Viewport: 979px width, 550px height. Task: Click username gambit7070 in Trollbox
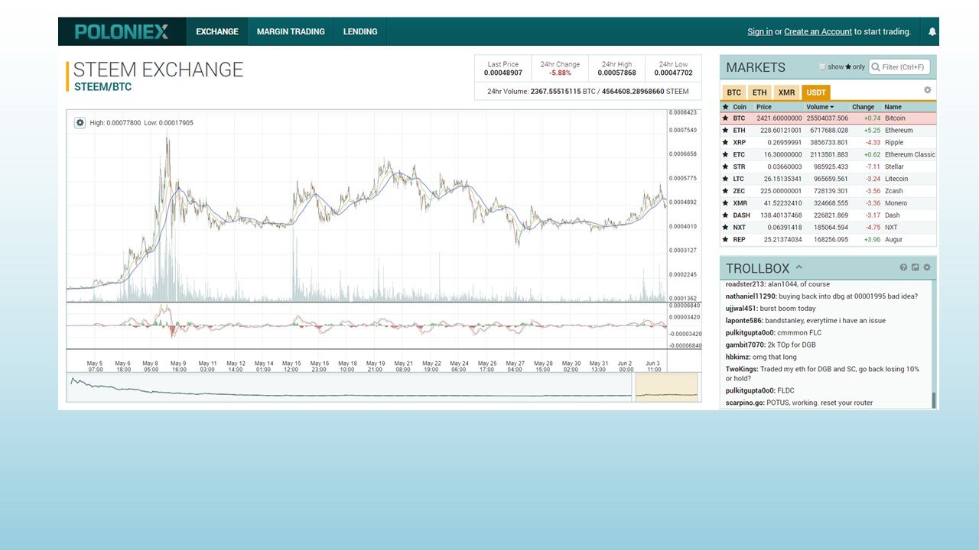coord(745,345)
